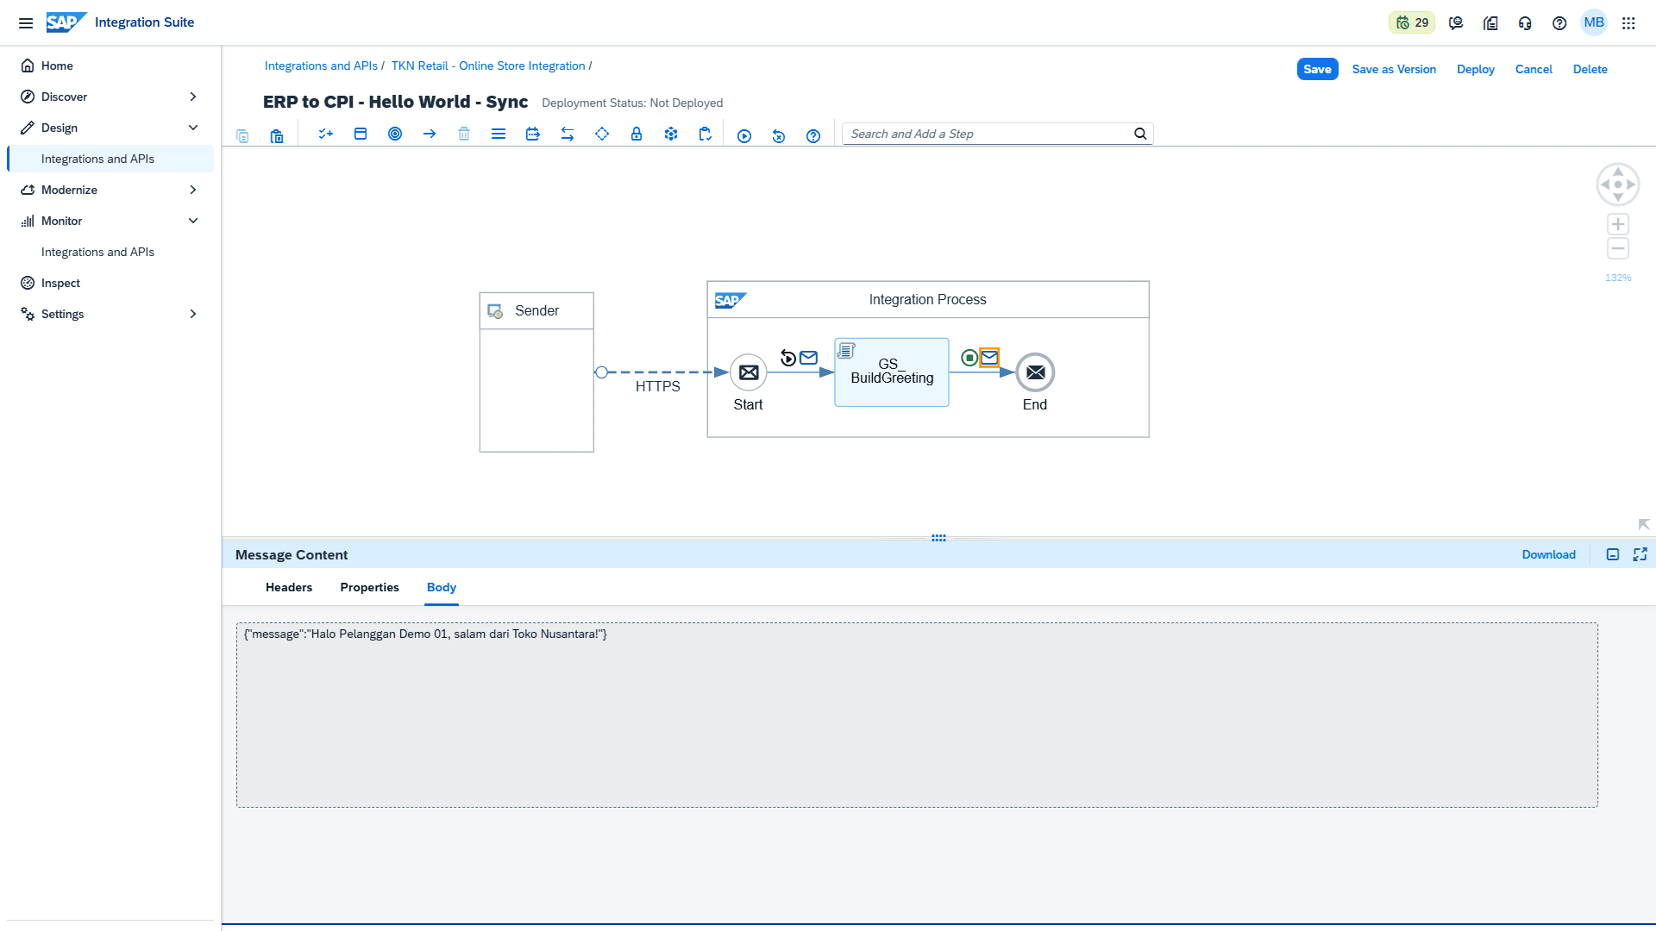Collapse the Monitor section chevron

(193, 221)
